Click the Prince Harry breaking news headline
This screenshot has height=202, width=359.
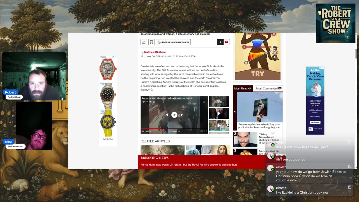pos(188,165)
